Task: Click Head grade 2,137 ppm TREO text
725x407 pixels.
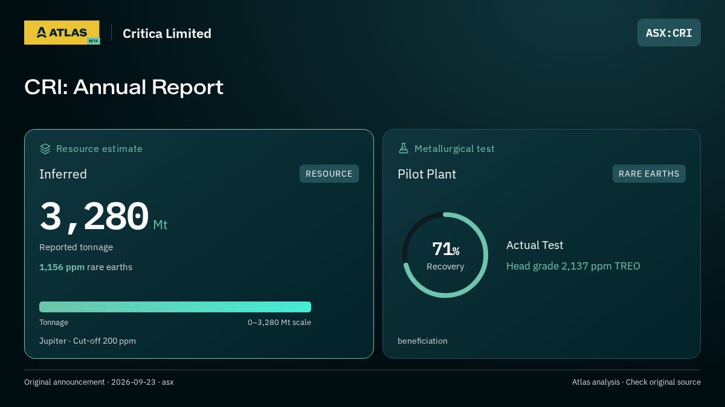Action: tap(573, 266)
